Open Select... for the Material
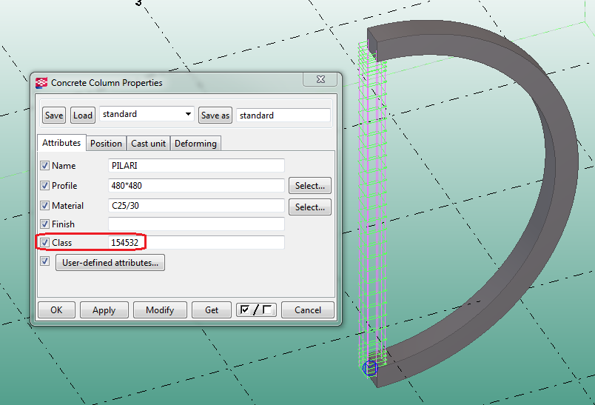595x405 pixels. coord(310,207)
